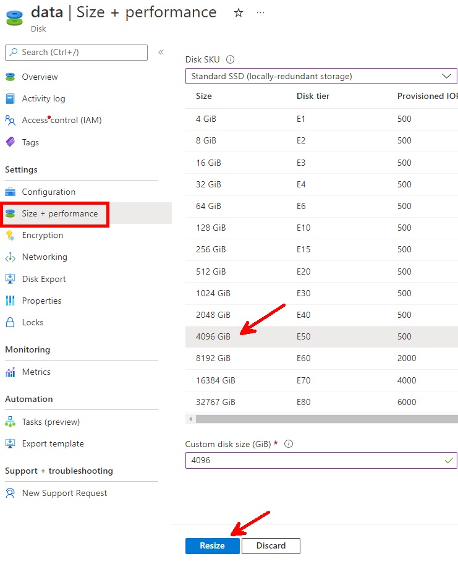The image size is (458, 564).
Task: Select the 8 GiB size row
Action: (x=321, y=140)
